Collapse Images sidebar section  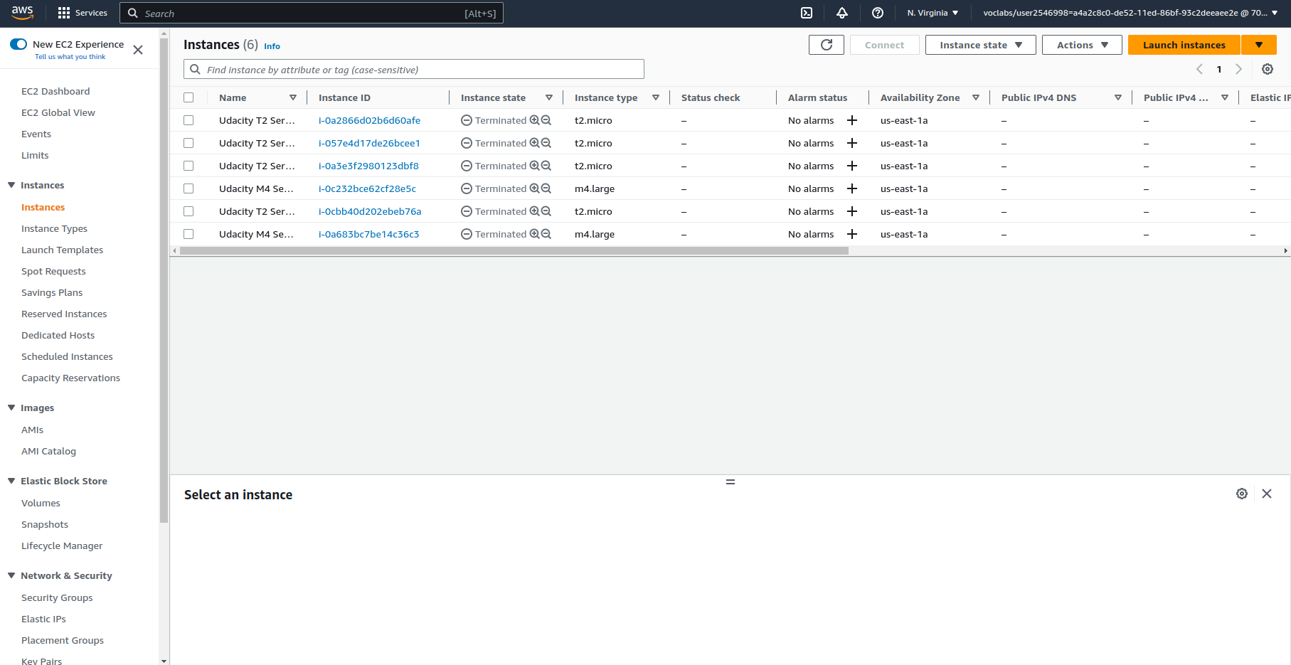[11, 408]
